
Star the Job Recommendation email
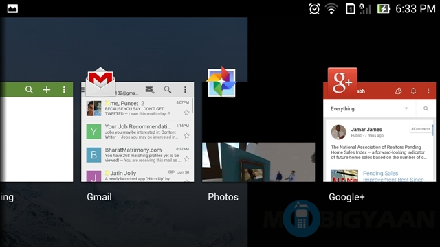[186, 136]
